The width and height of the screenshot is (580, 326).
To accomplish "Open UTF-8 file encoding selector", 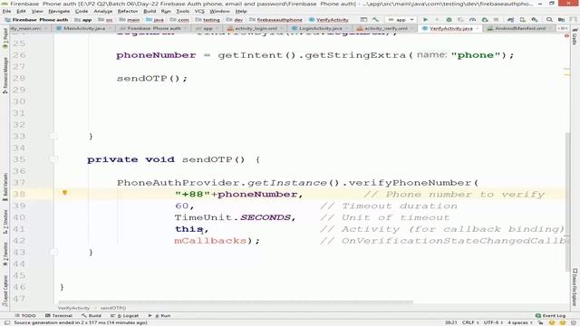I will [x=493, y=322].
